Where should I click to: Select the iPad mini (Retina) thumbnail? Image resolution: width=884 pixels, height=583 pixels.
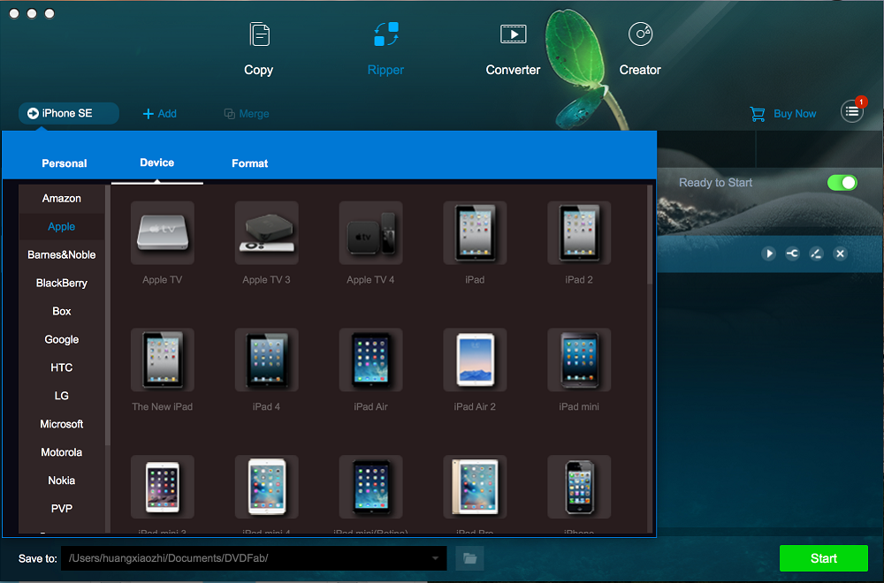(x=370, y=487)
